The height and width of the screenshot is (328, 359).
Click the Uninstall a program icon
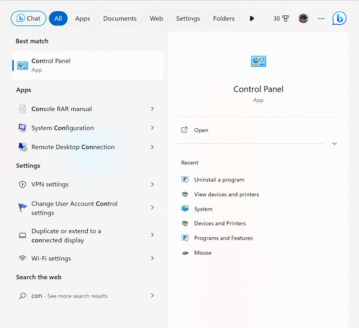point(185,180)
